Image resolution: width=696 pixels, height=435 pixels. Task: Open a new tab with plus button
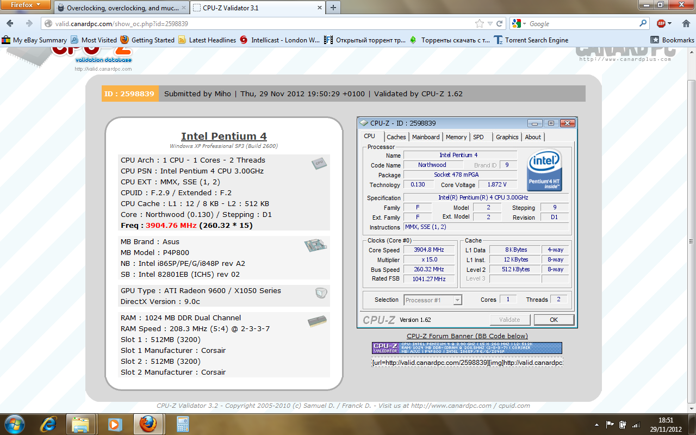[333, 8]
